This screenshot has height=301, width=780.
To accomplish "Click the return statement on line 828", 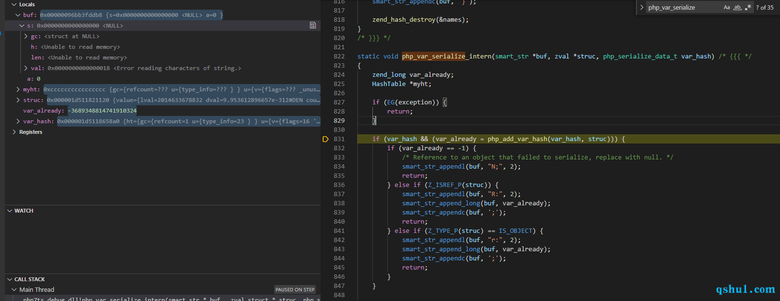I will click(400, 112).
